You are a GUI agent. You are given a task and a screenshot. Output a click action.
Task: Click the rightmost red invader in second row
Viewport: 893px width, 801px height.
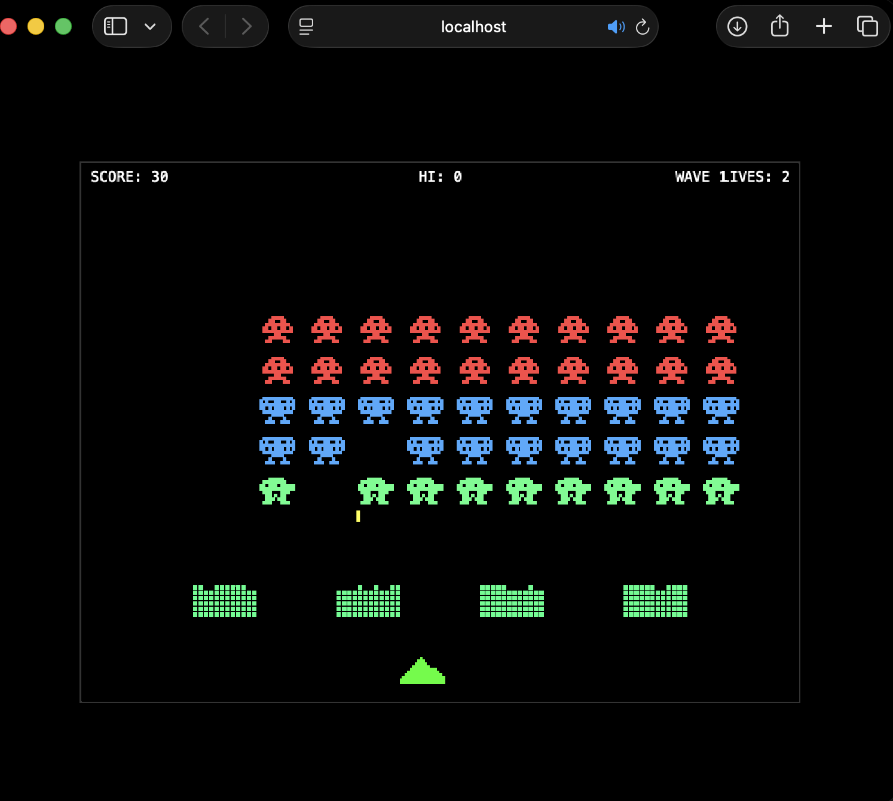pyautogui.click(x=721, y=371)
